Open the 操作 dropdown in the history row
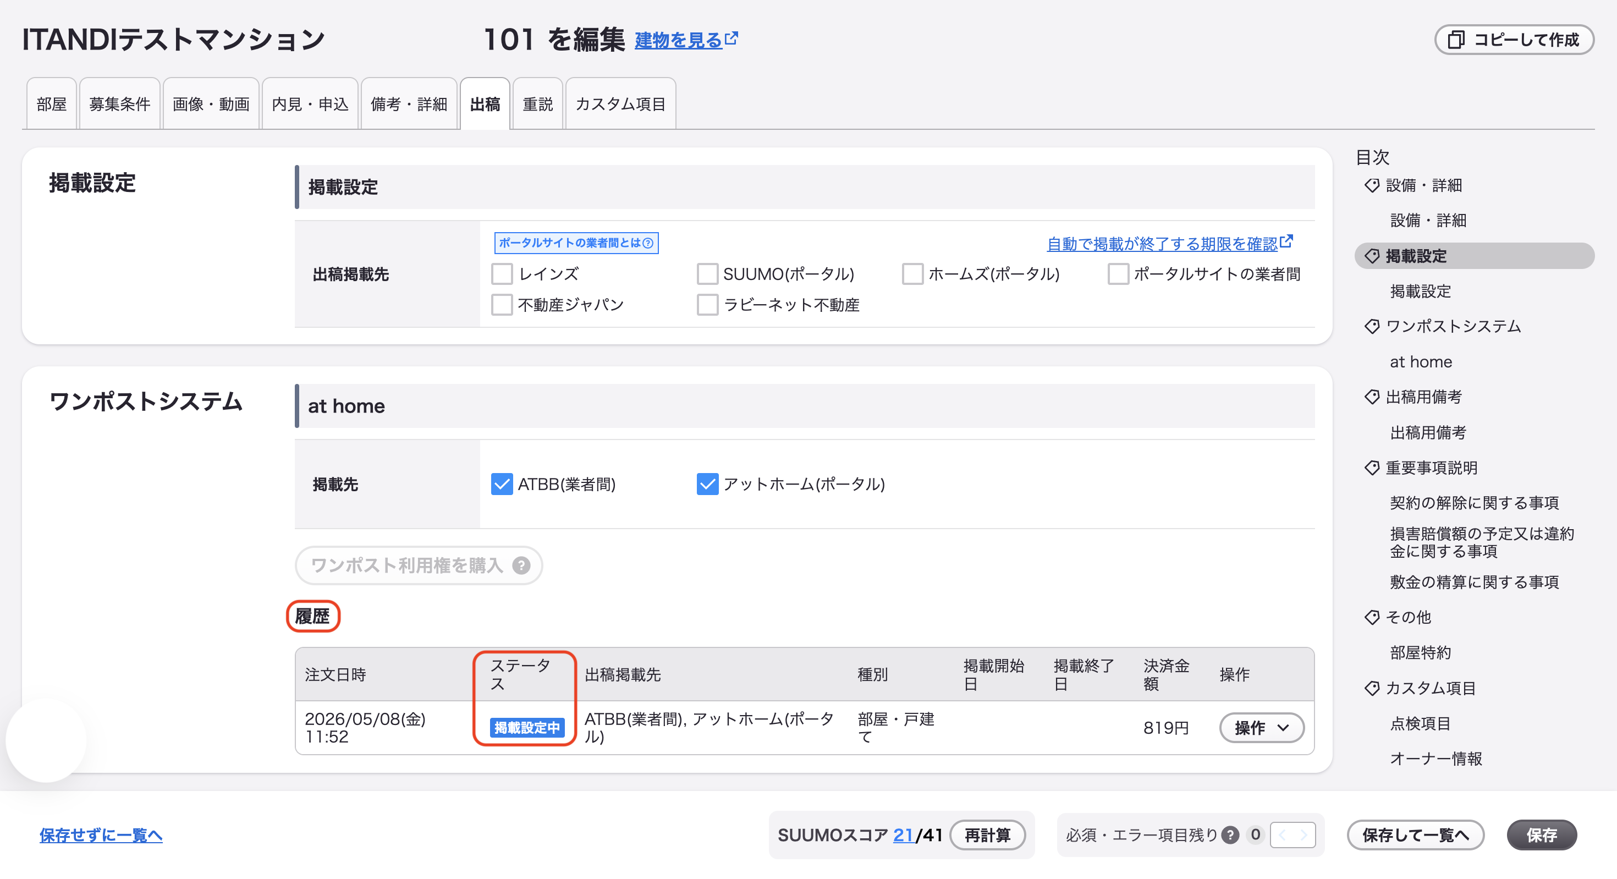Image resolution: width=1617 pixels, height=879 pixels. point(1262,728)
